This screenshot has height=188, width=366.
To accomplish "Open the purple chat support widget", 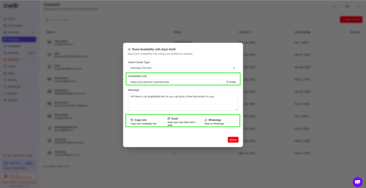I will 358,182.
